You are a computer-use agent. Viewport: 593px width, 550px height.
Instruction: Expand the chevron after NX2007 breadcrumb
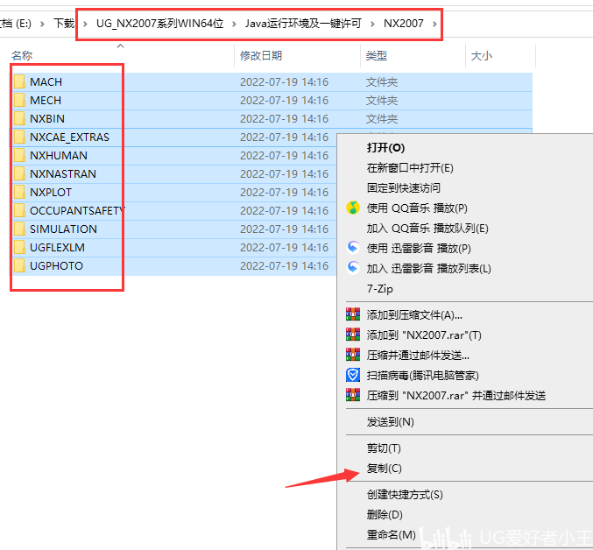[434, 24]
